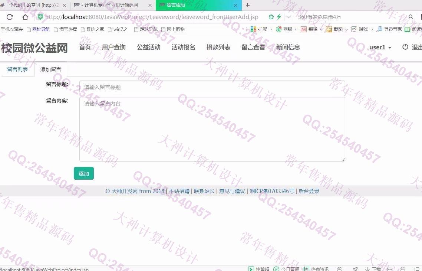This screenshot has height=271, width=422.
Task: Click the 翻译 translate icon
Action: point(304,29)
